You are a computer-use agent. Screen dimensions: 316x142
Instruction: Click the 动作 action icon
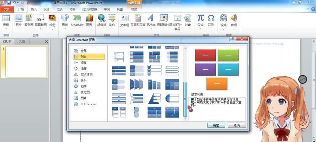tap(112, 18)
